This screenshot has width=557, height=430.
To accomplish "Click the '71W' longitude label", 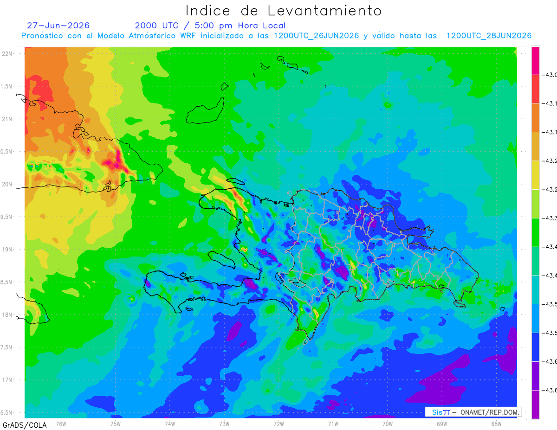I will pos(333,424).
